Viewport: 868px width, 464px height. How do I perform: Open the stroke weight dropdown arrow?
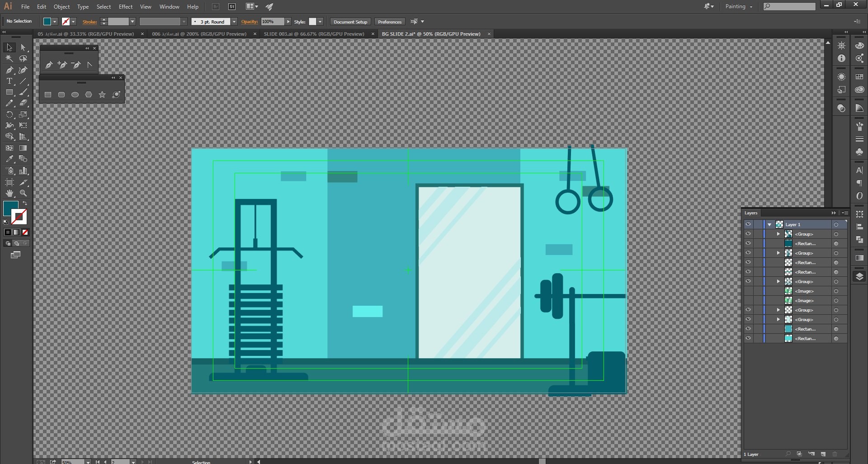[132, 22]
